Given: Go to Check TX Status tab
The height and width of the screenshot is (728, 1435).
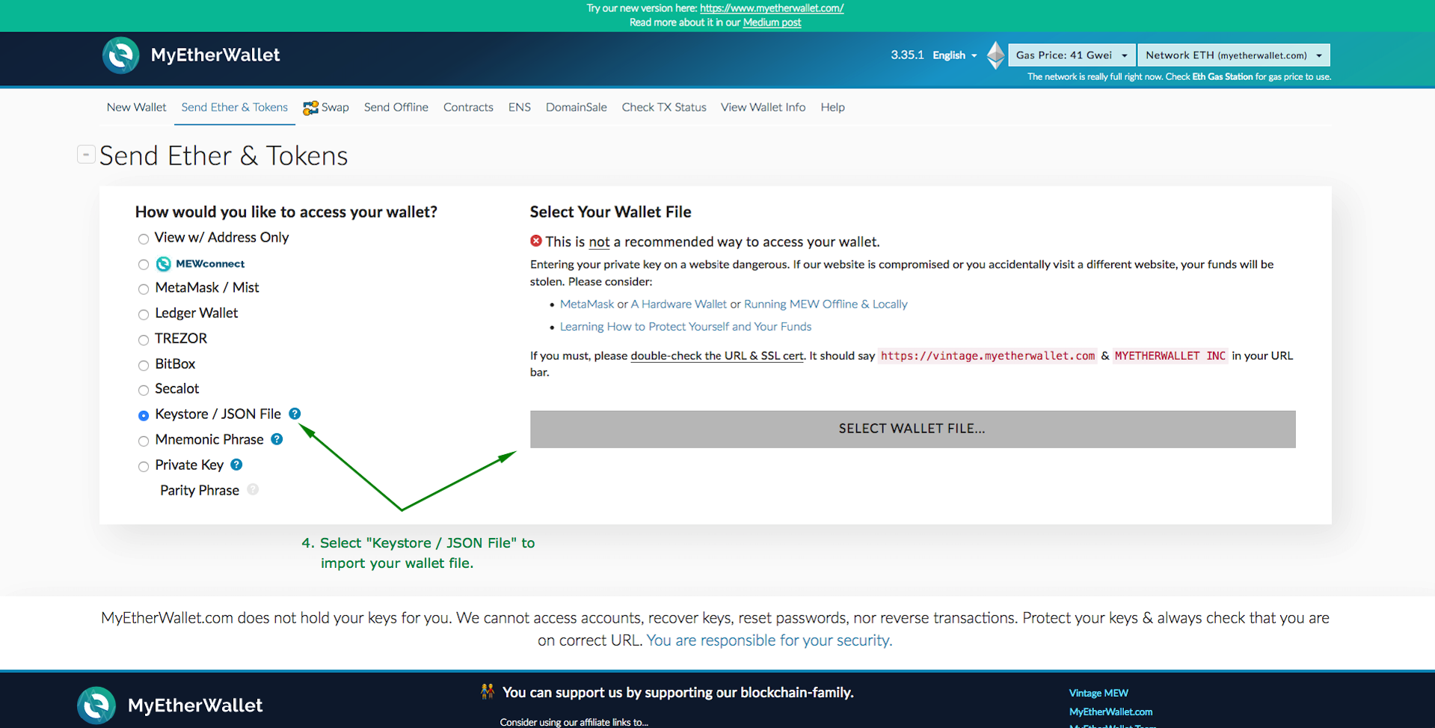Looking at the screenshot, I should coord(664,107).
